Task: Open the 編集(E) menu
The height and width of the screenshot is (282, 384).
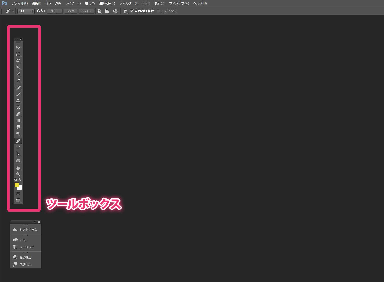Action: pyautogui.click(x=37, y=3)
